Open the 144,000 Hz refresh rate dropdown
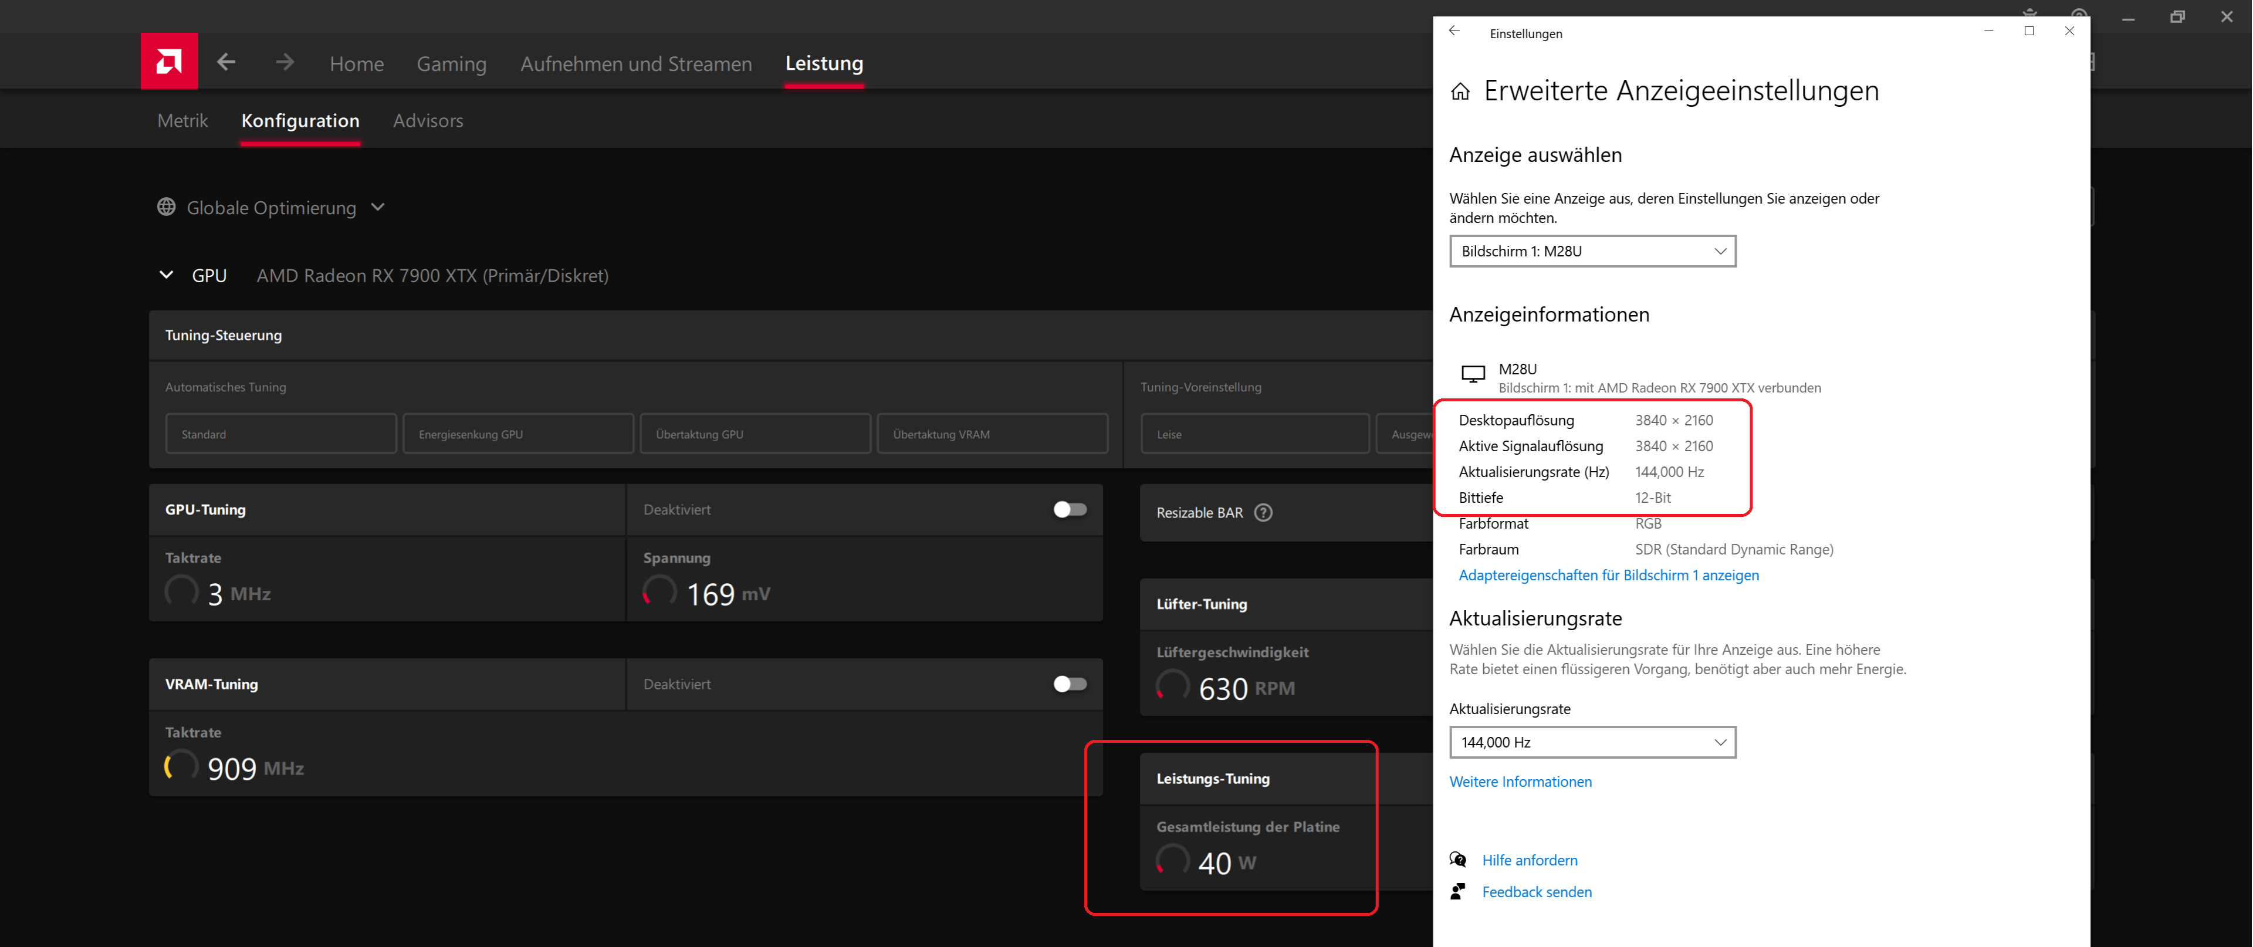 click(x=1592, y=742)
